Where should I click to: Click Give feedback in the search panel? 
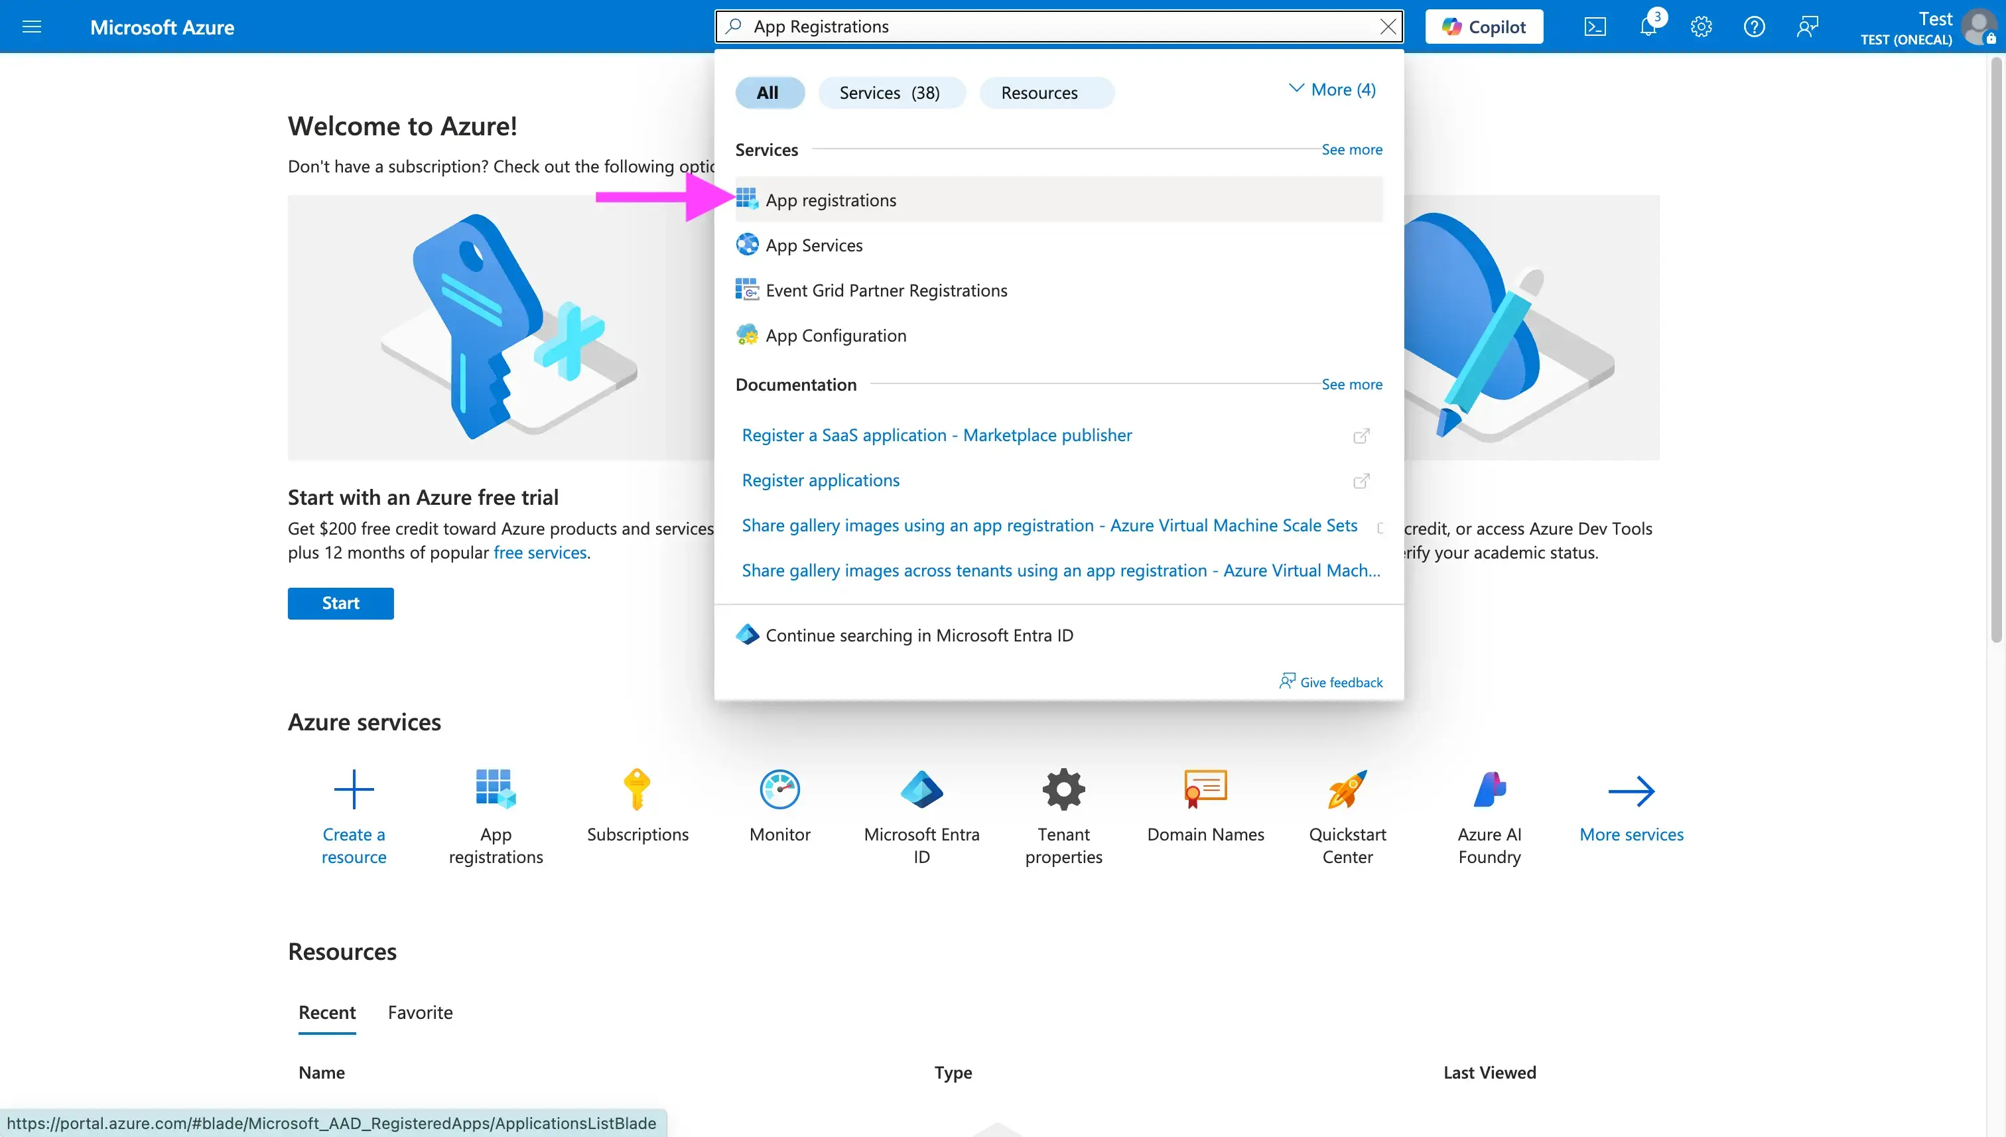click(x=1331, y=682)
